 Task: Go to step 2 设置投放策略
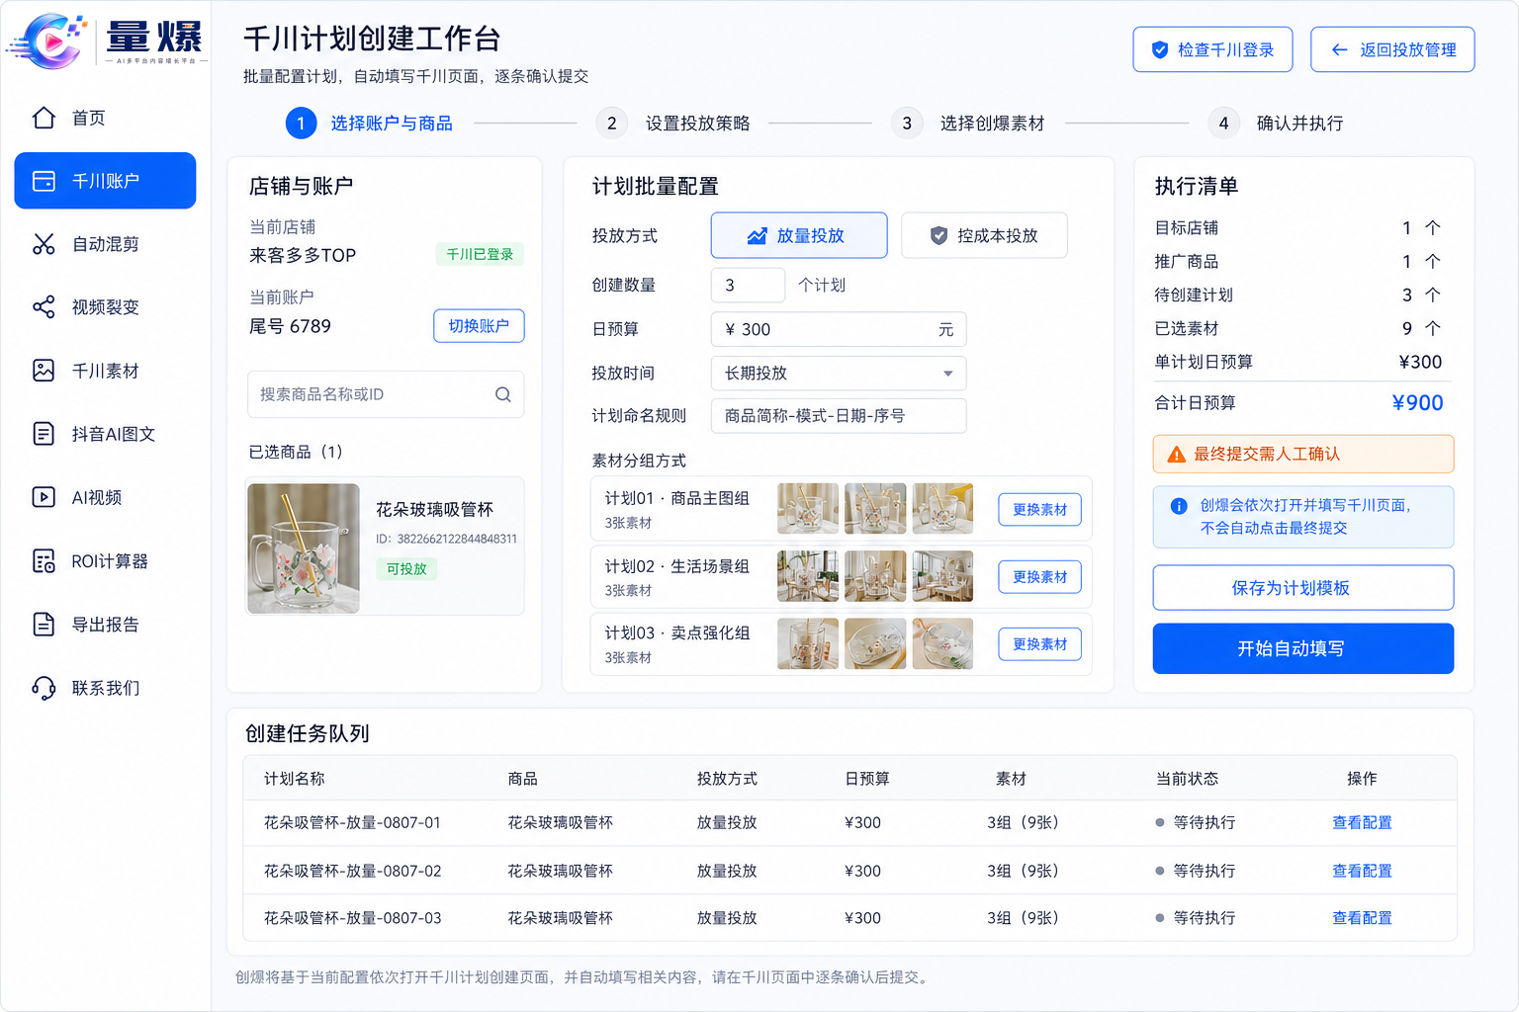674,123
